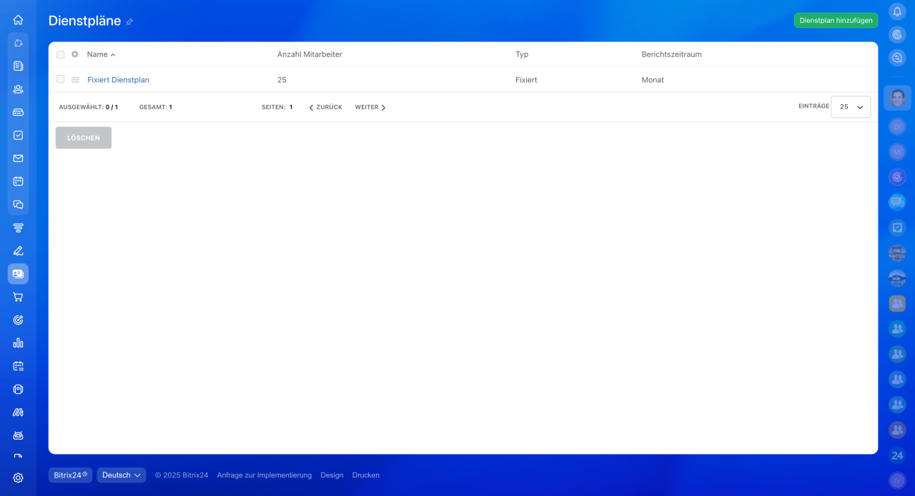Open the Einträge 25 page-size dropdown
Viewport: 915px width, 496px height.
point(851,106)
